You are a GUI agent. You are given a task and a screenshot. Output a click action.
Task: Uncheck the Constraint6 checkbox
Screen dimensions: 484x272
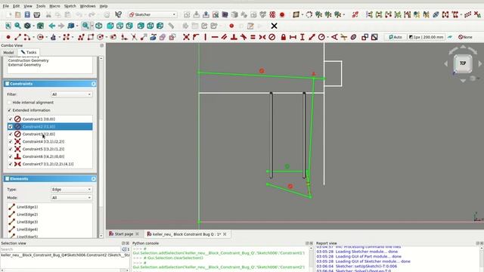(x=10, y=156)
